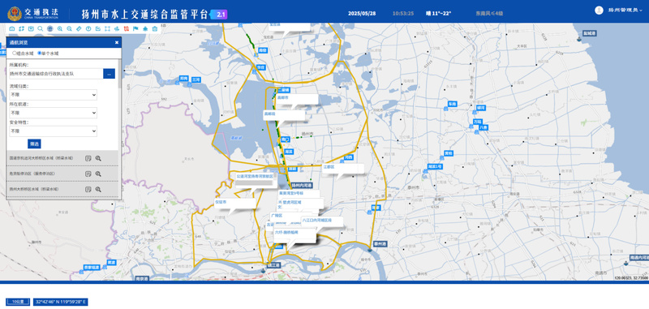Open the 流域归类 dropdown

54,95
